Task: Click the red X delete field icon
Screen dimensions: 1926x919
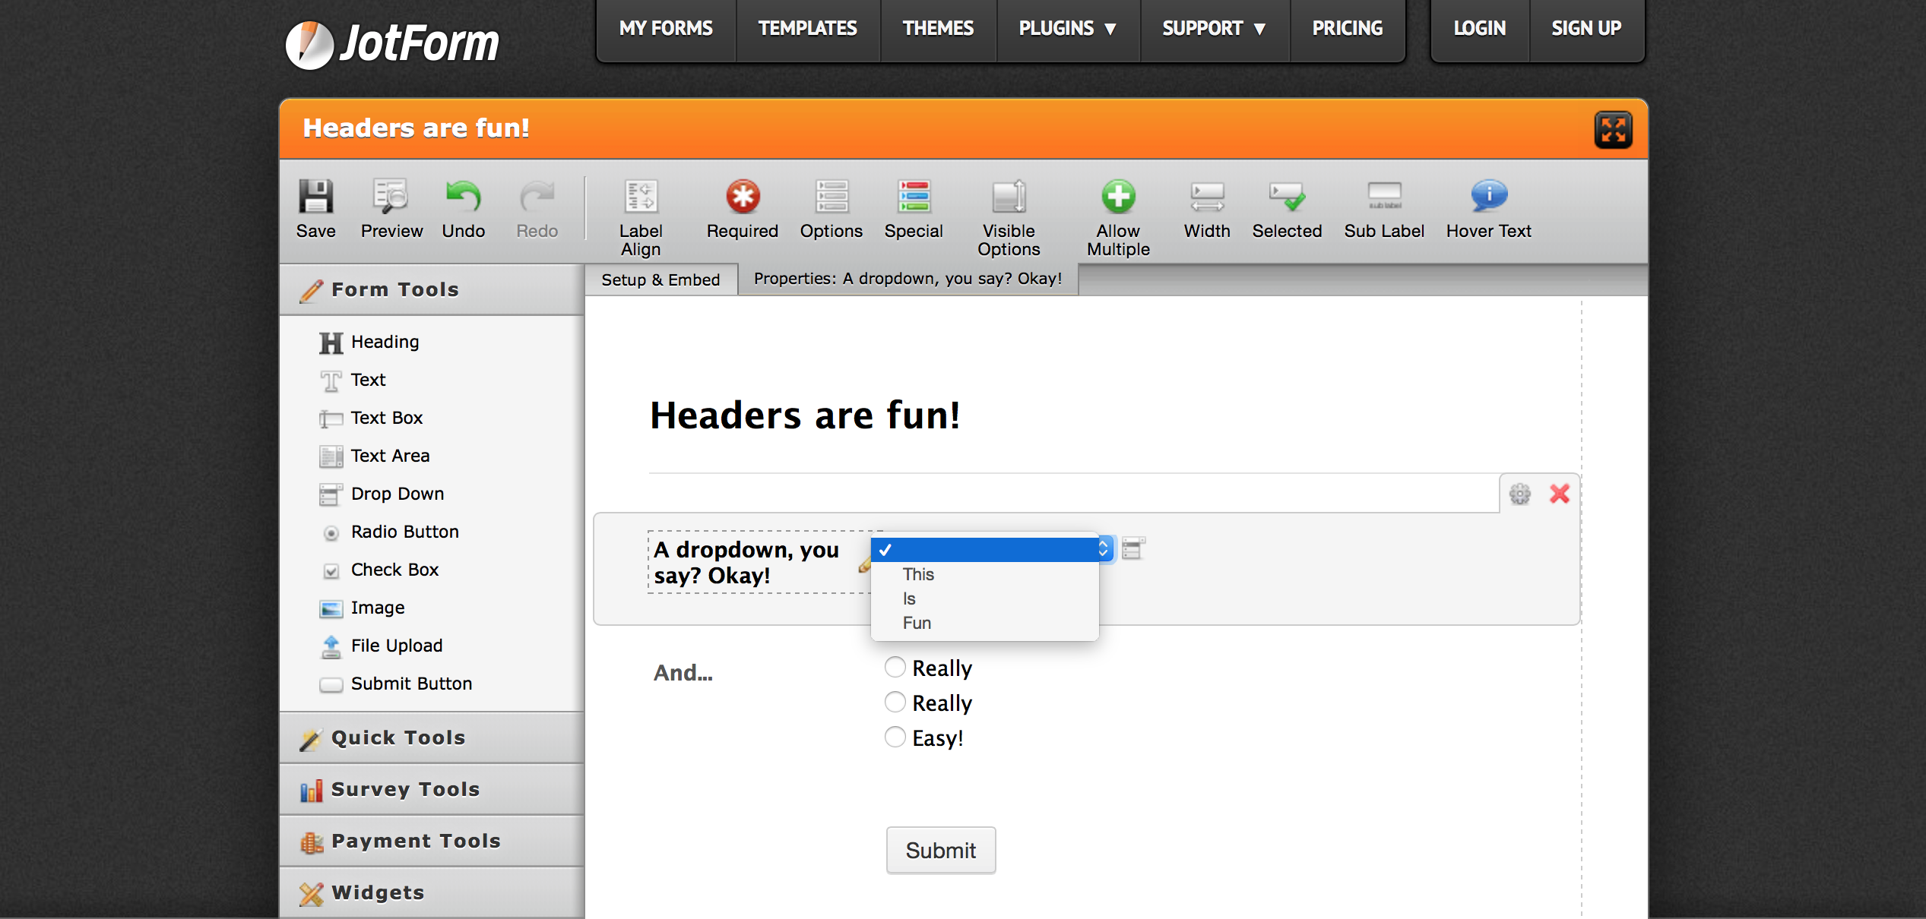Action: click(1560, 494)
